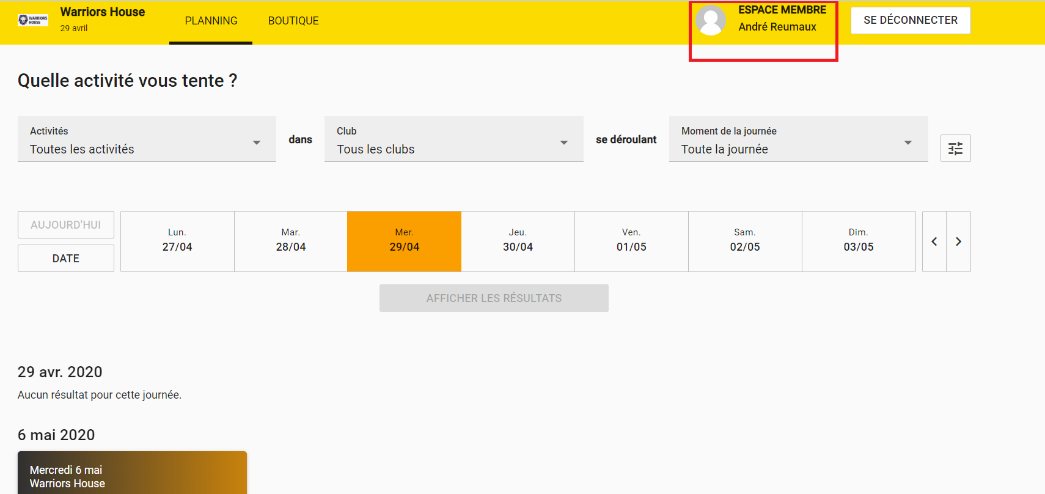Viewport: 1045px width, 494px height.
Task: Select Lun. 27/04 date
Action: pyautogui.click(x=177, y=241)
